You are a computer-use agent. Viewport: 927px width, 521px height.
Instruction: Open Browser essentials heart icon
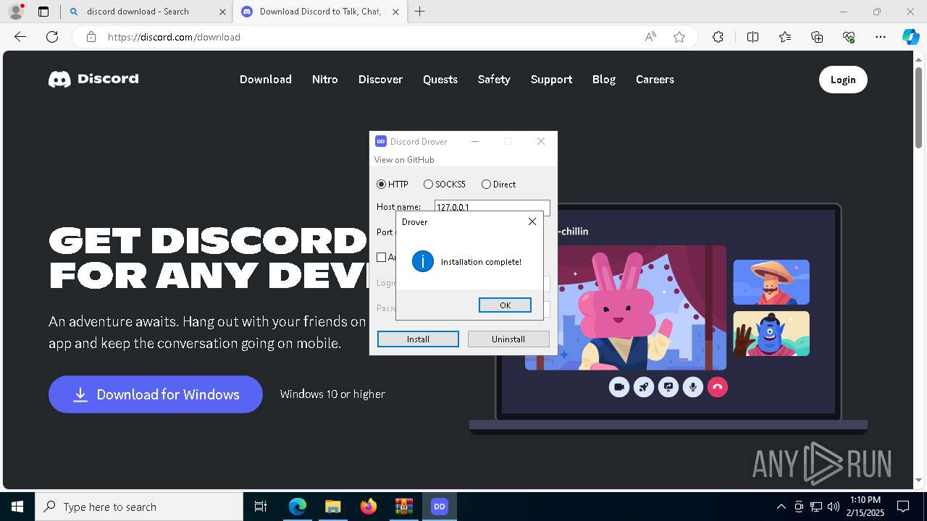click(849, 37)
